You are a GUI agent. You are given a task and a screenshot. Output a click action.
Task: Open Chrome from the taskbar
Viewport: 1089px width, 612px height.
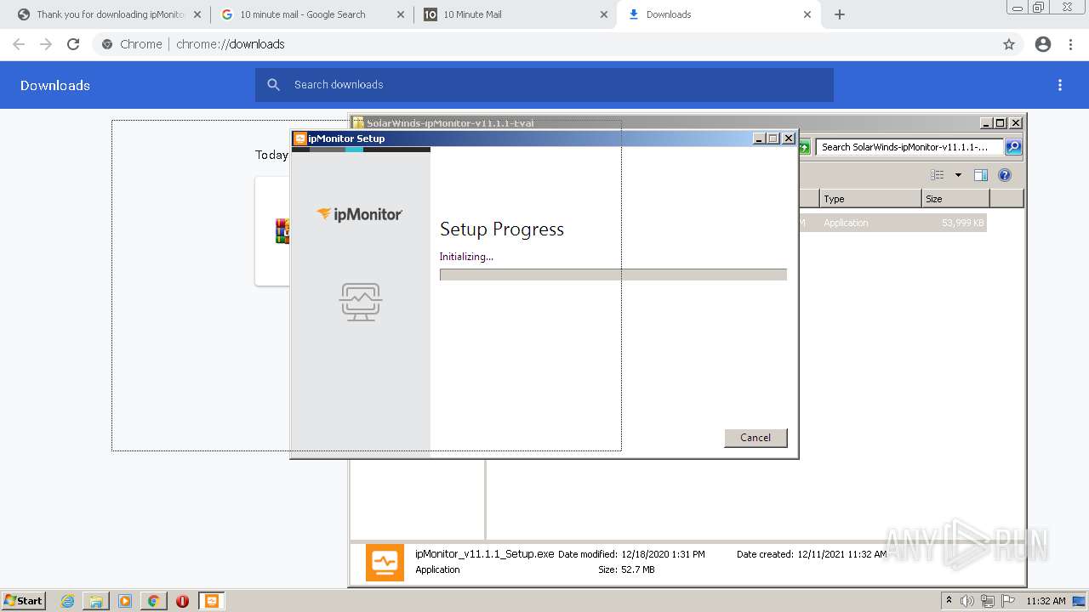click(153, 601)
